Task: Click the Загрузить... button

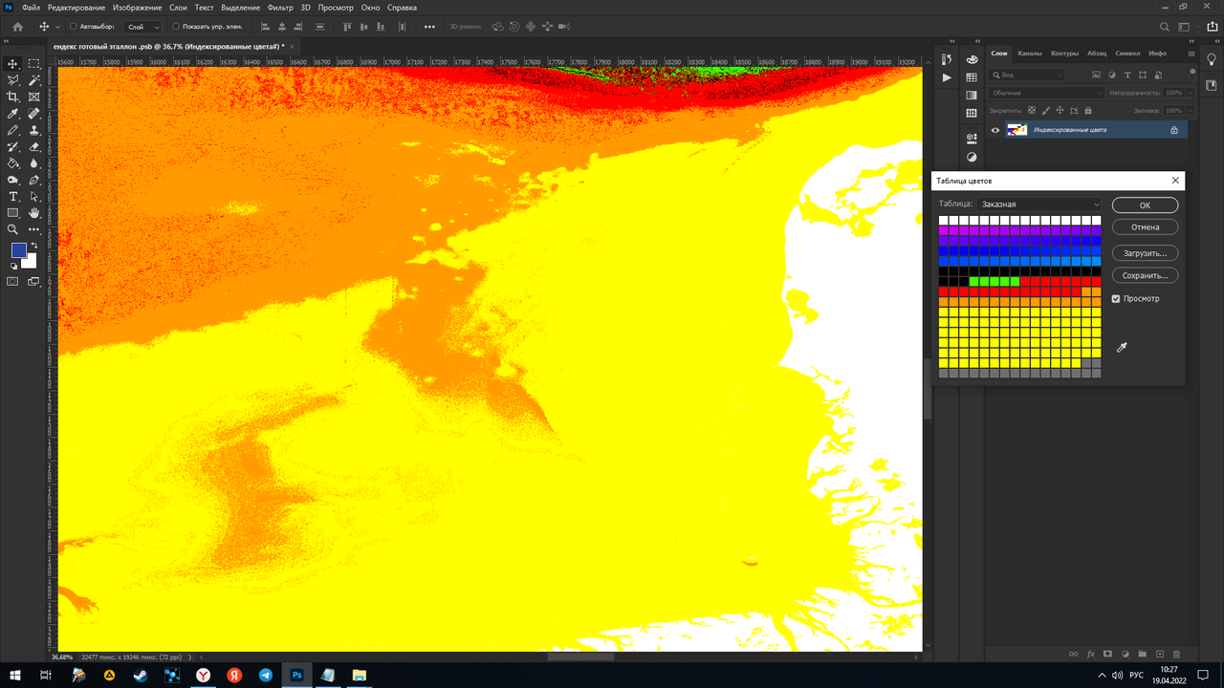Action: pyautogui.click(x=1145, y=253)
